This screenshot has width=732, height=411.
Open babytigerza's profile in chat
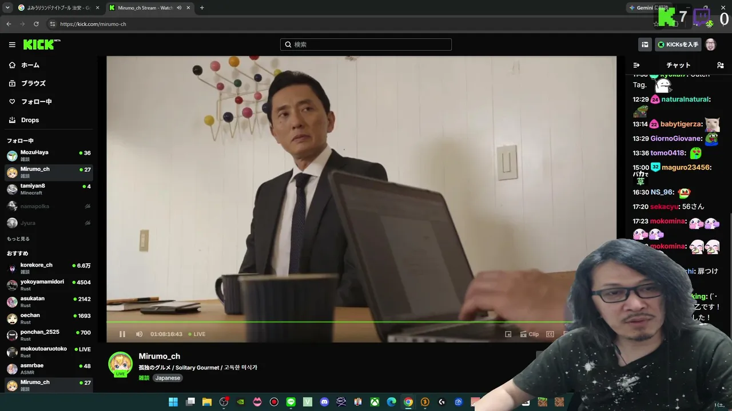click(681, 124)
